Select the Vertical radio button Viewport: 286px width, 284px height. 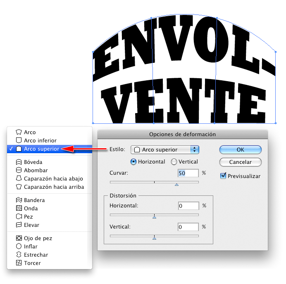pyautogui.click(x=174, y=162)
